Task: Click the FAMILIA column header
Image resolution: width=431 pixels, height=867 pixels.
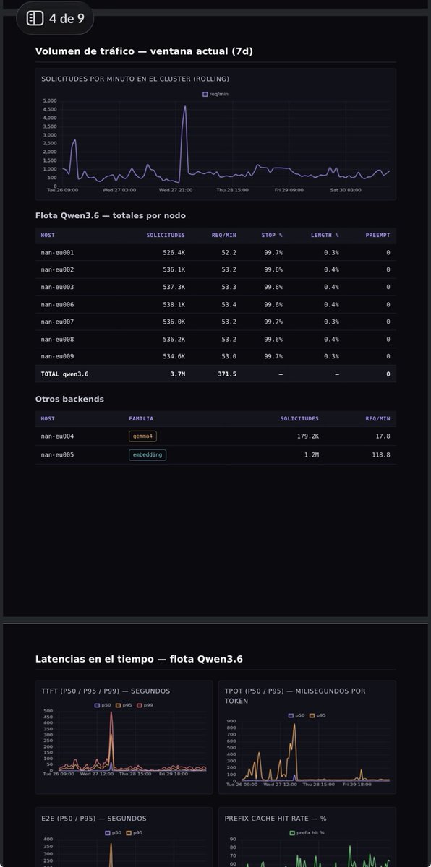Action: click(141, 419)
